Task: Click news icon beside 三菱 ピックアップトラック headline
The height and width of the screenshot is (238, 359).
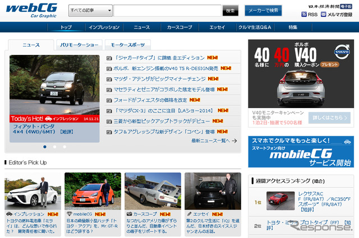Action: point(109,122)
